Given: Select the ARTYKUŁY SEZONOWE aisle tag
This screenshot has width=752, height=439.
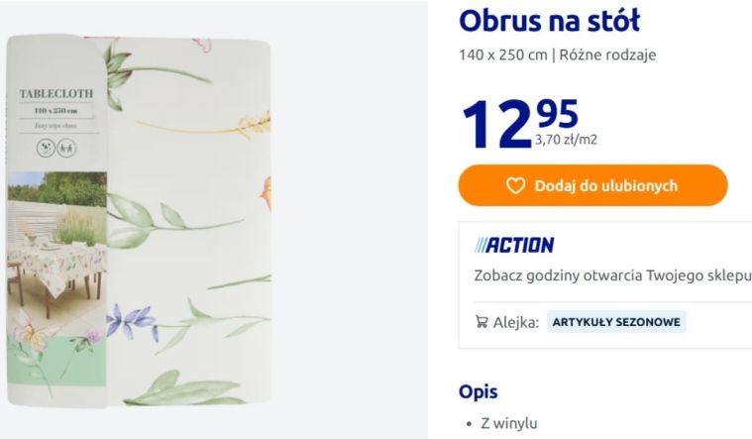Looking at the screenshot, I should click(616, 322).
